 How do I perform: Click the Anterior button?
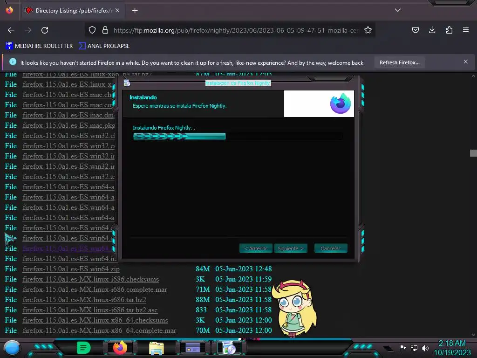pyautogui.click(x=256, y=248)
